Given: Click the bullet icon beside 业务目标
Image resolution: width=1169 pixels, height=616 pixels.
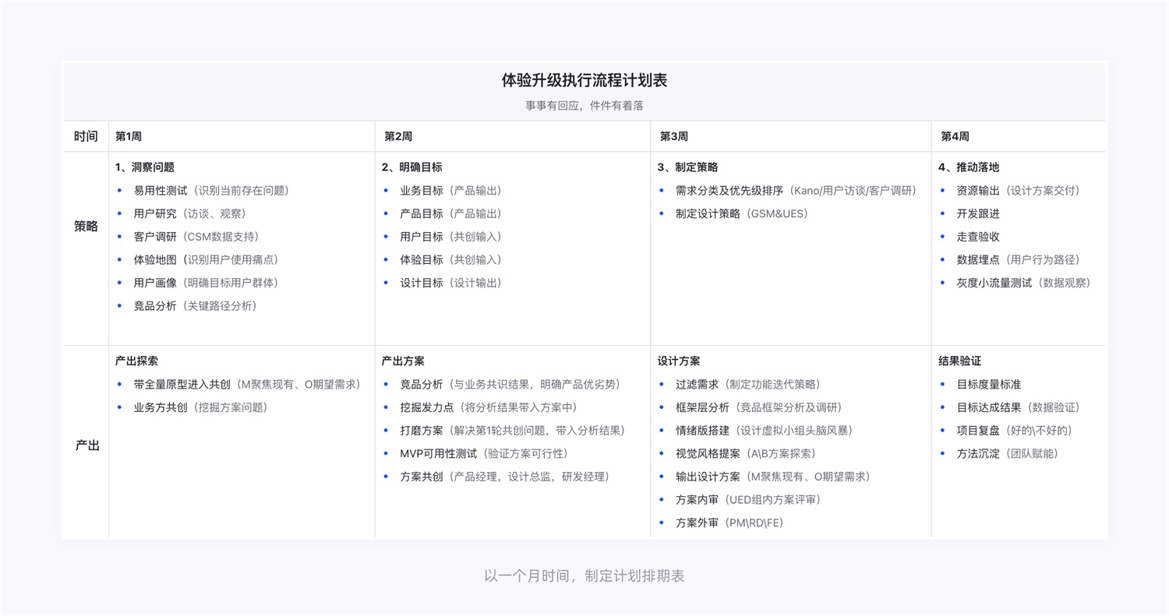Looking at the screenshot, I should coord(386,190).
